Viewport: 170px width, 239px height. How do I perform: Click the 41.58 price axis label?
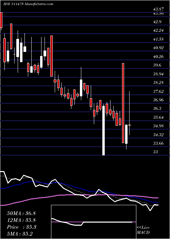click(159, 39)
